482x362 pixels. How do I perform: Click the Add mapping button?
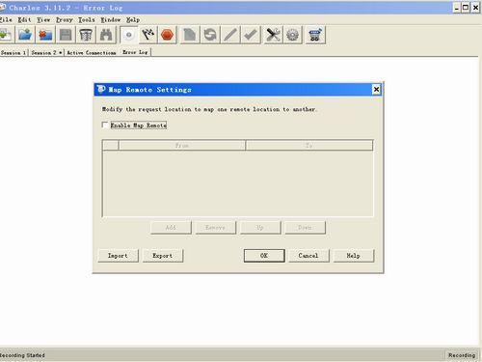[171, 228]
